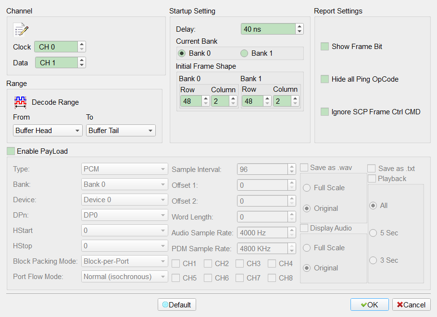437x317 pixels.
Task: Open the Bank dropdown in PayLoad
Action: point(125,184)
